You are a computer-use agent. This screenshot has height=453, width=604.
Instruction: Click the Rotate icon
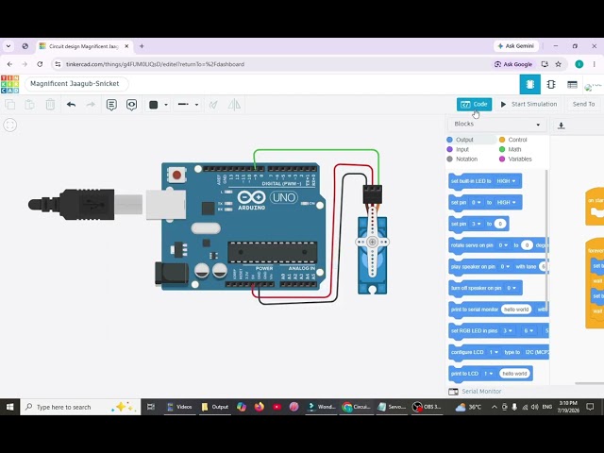coord(213,105)
